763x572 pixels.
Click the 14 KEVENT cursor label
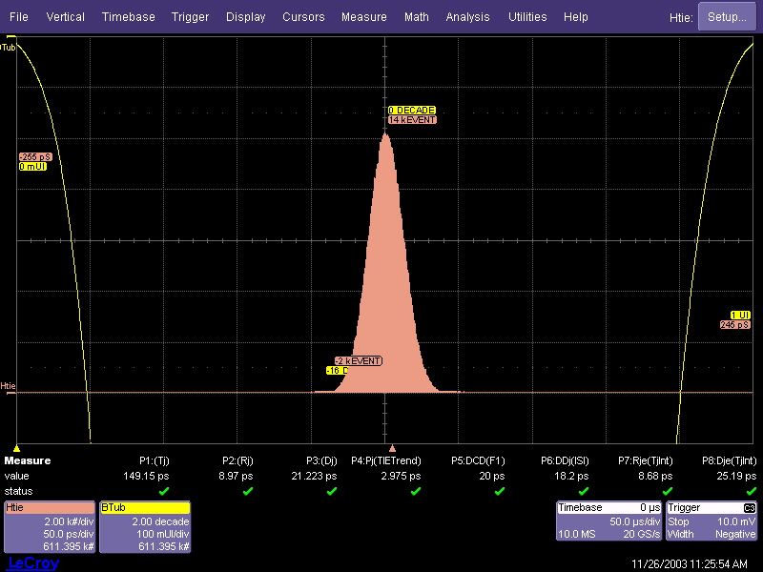tap(412, 120)
